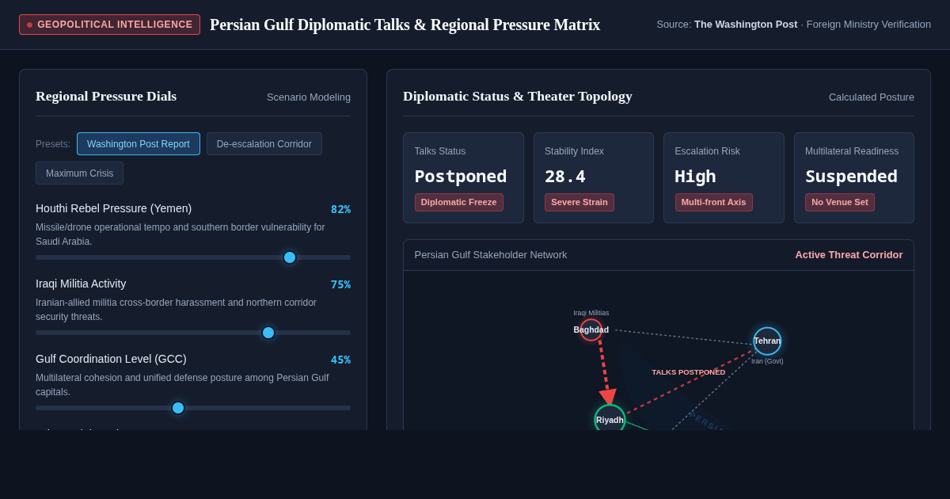Click the Diplomatic Status & Theater Topology heading
950x499 pixels.
tap(518, 96)
